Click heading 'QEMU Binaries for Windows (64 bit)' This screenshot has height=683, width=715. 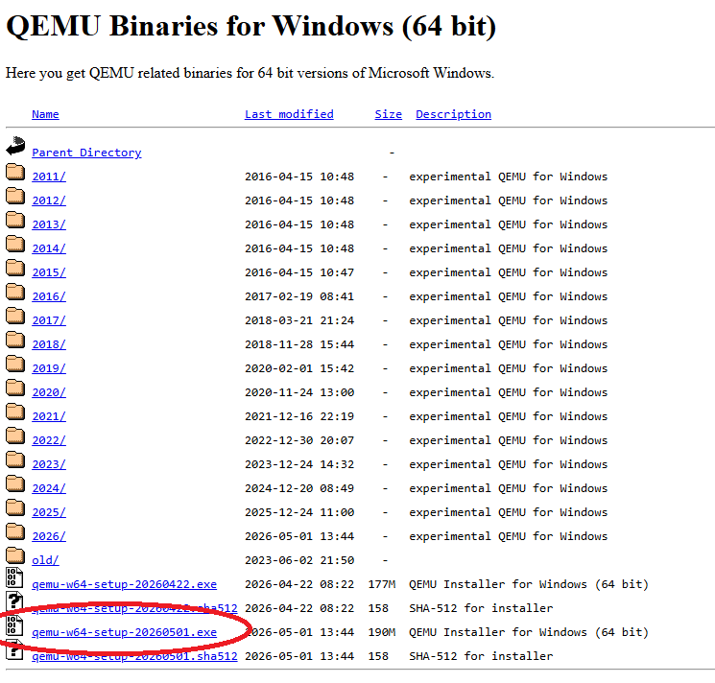tap(250, 26)
